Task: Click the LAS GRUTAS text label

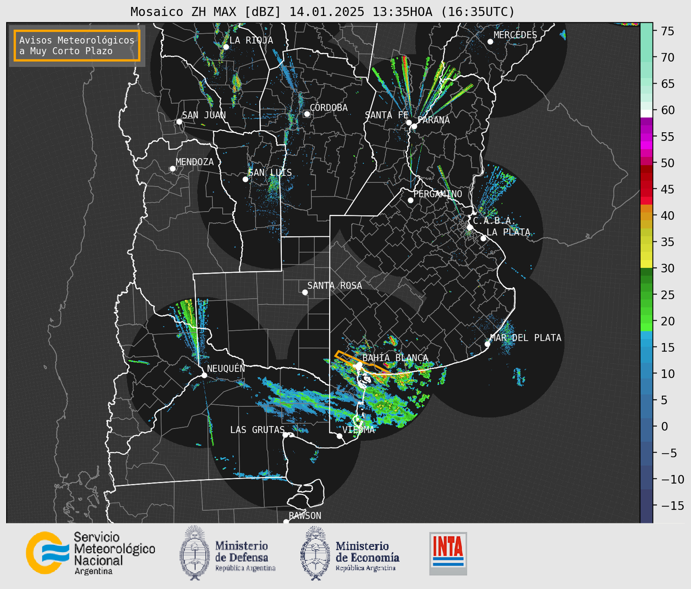Action: (257, 430)
